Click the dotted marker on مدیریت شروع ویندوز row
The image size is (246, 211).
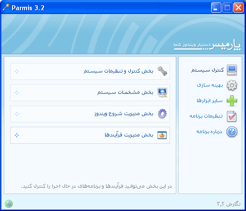tap(16, 114)
